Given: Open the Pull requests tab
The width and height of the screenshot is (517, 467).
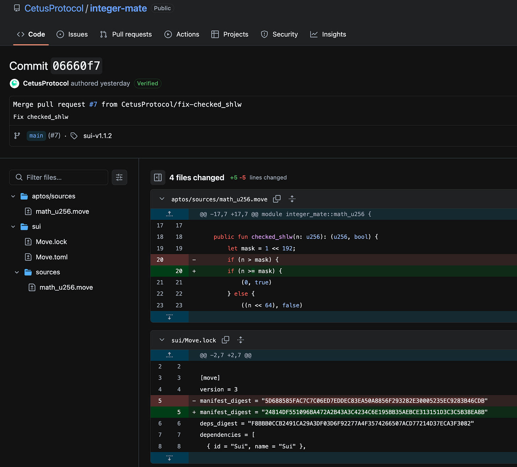Looking at the screenshot, I should [126, 34].
